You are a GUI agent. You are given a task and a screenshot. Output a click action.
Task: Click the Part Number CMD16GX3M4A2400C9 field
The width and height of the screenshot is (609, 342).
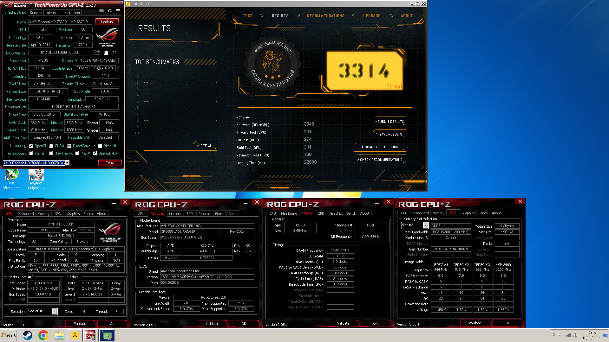451,249
